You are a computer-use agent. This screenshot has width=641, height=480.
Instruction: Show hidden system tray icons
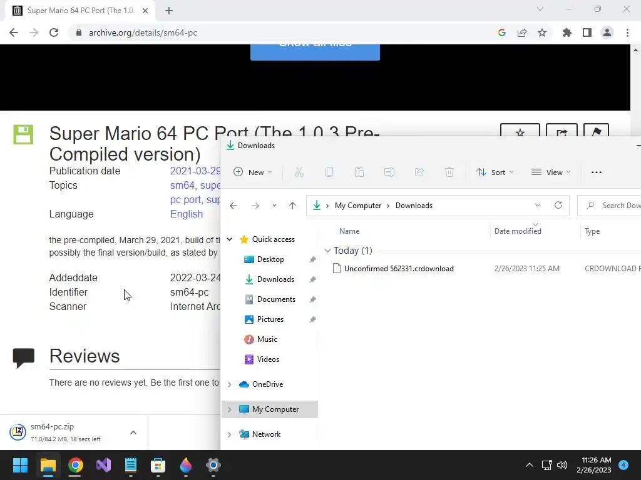tap(530, 465)
